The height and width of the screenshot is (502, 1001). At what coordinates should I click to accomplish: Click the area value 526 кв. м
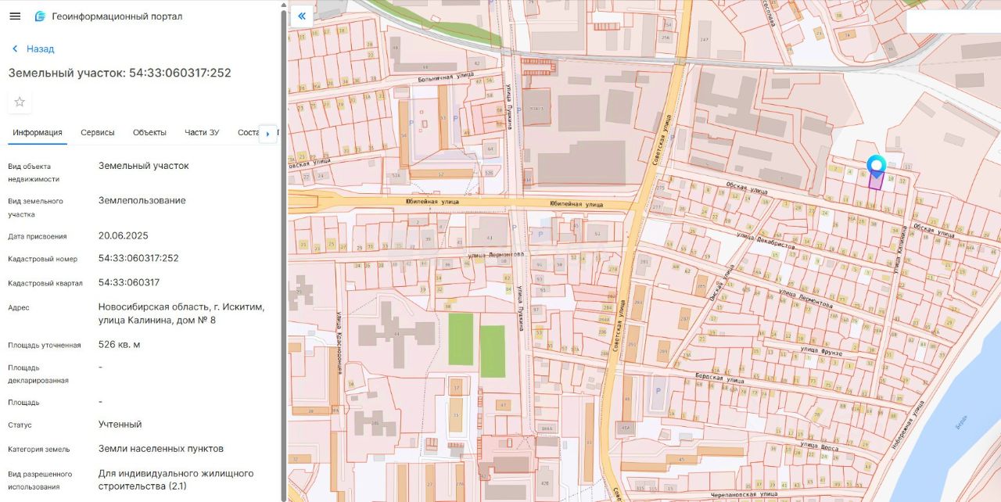(120, 344)
